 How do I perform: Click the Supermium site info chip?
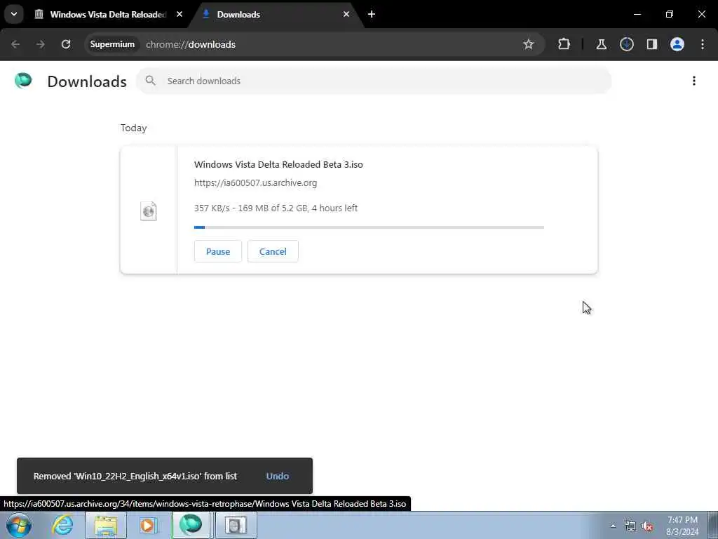pyautogui.click(x=112, y=44)
